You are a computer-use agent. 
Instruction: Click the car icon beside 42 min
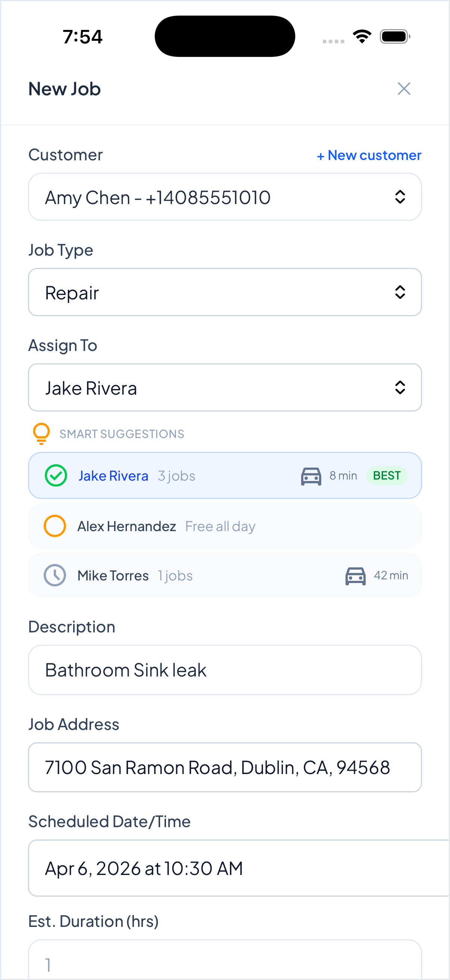click(355, 576)
